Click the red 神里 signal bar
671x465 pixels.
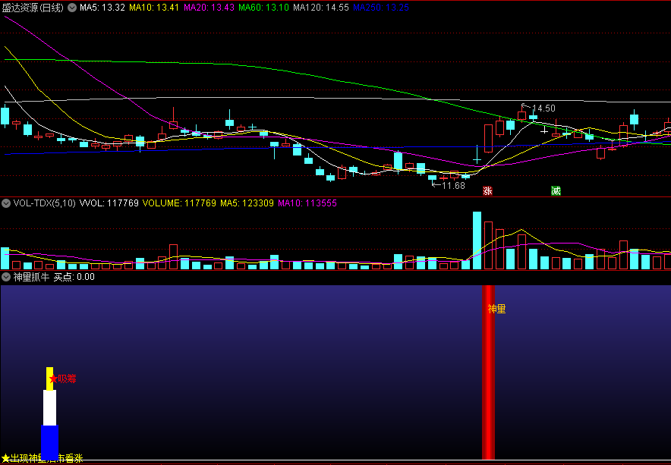[488, 372]
